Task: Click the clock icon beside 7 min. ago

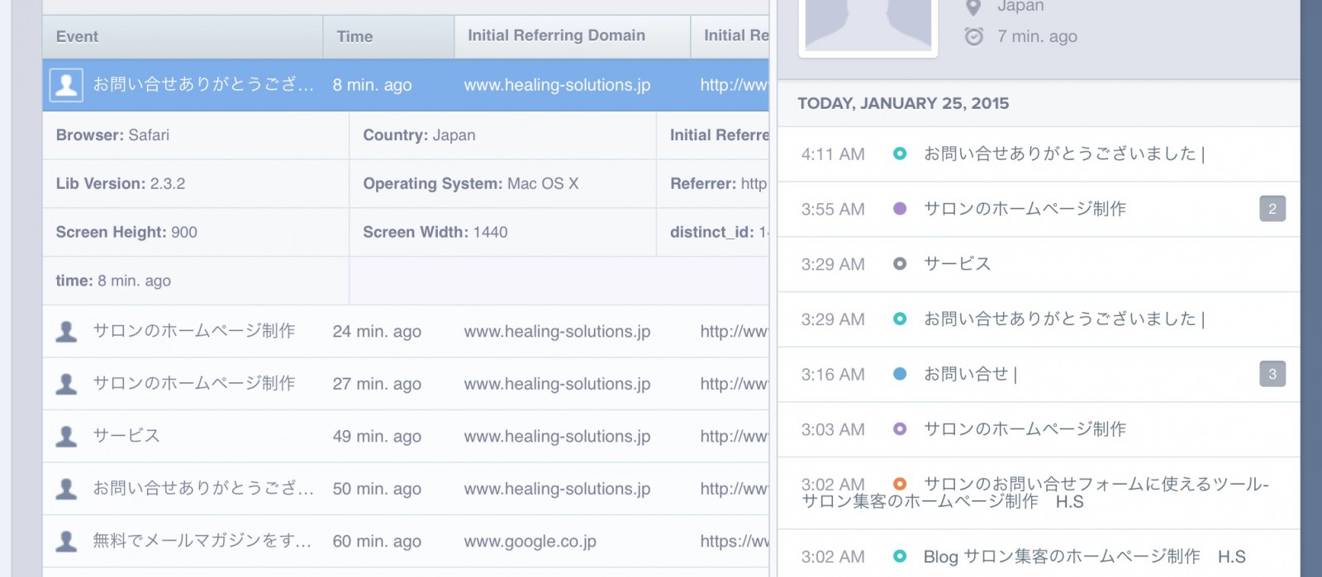Action: tap(974, 36)
